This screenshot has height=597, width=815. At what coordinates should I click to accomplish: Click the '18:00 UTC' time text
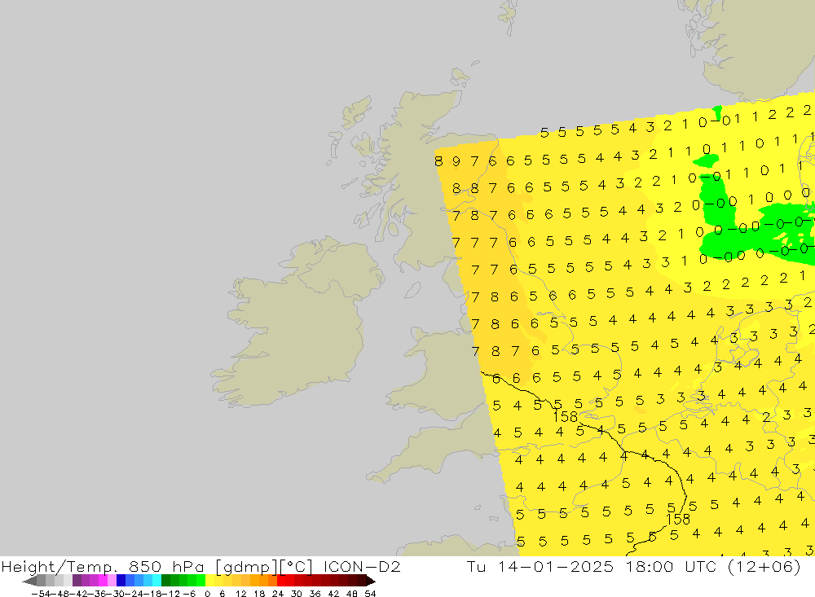tap(671, 566)
